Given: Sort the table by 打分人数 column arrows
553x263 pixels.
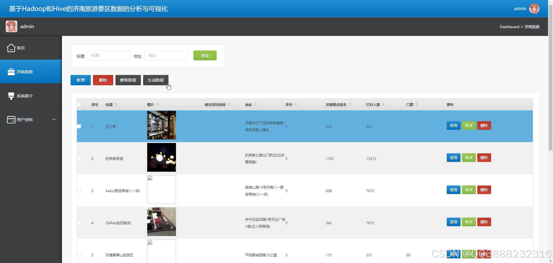Looking at the screenshot, I should 384,105.
